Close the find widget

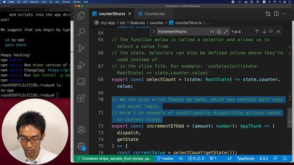tap(278, 32)
